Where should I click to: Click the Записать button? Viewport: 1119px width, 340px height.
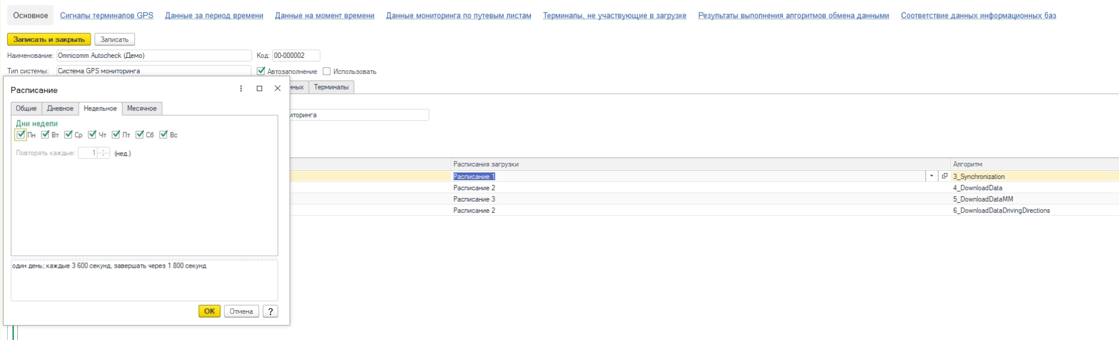(x=115, y=39)
